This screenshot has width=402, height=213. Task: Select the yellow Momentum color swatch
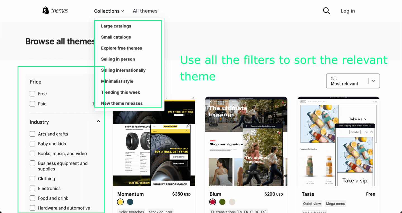click(120, 202)
